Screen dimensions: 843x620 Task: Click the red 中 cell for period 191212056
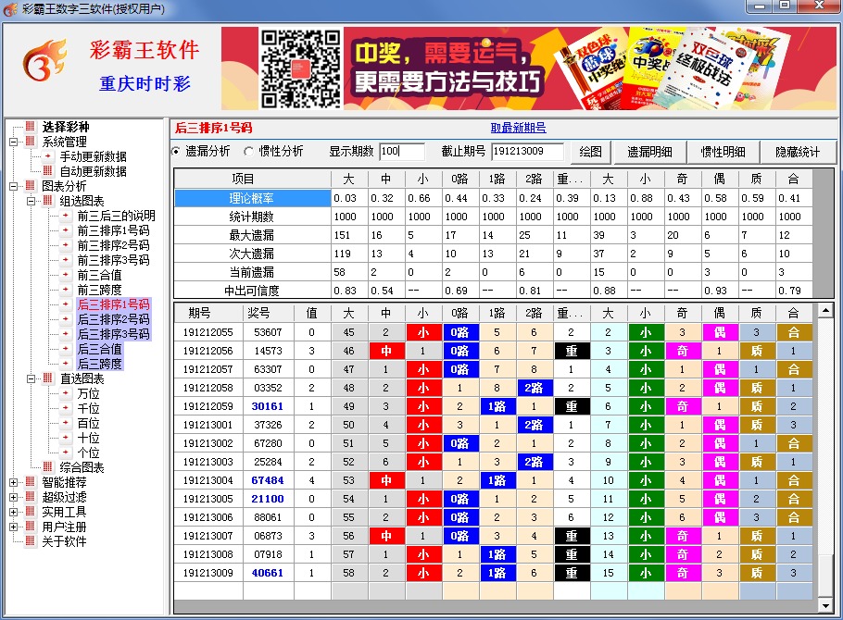[x=386, y=351]
